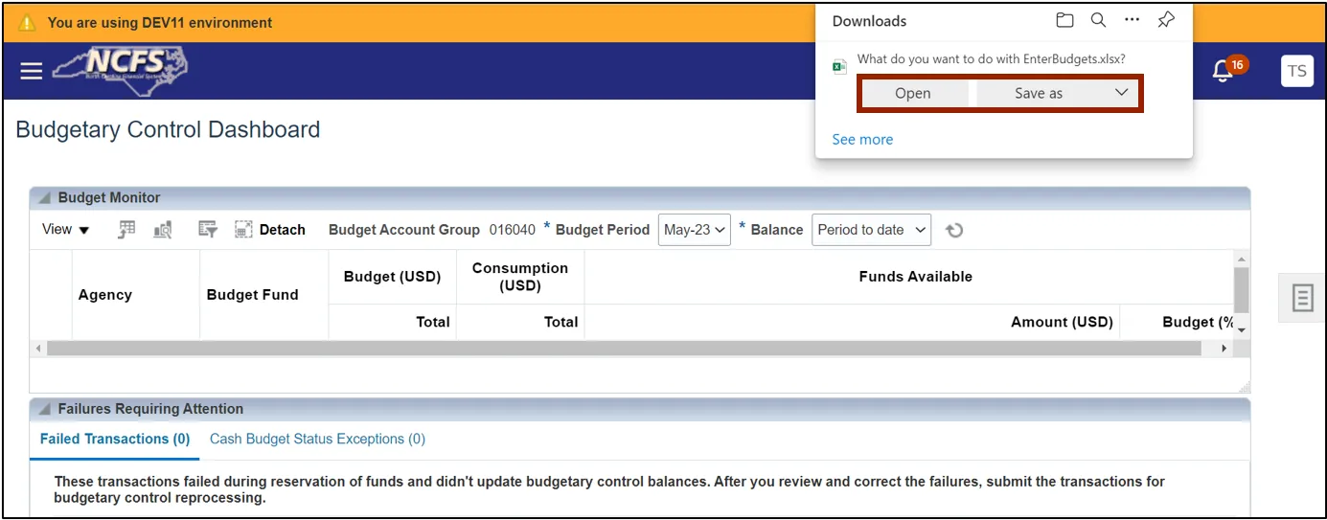Click the horizontal scrollbar in Budget Monitor
This screenshot has height=520, width=1327.
(x=623, y=349)
